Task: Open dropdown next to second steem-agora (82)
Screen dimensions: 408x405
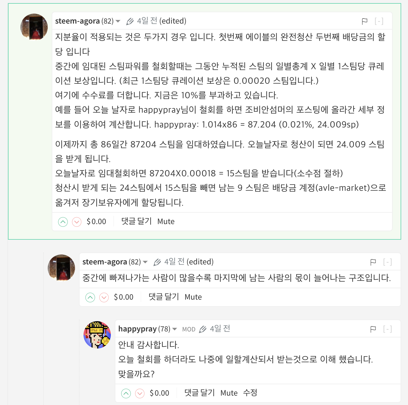Action: tap(145, 262)
